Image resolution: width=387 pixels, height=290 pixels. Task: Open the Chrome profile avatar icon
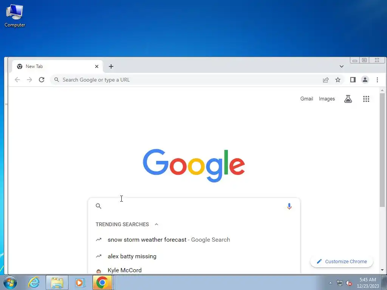[x=365, y=80]
